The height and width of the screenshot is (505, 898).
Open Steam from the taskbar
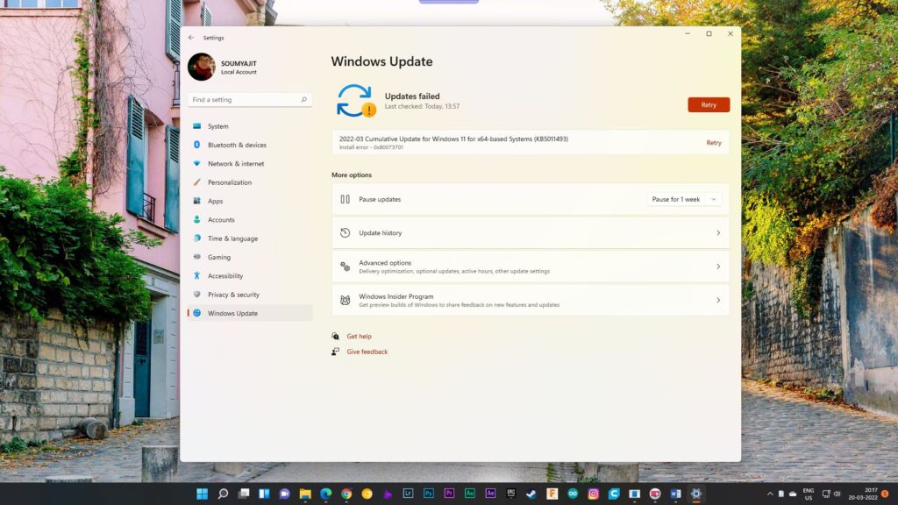click(x=531, y=494)
